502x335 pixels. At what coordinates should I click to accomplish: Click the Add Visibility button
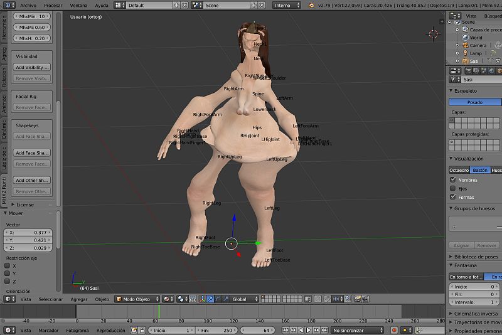point(33,67)
